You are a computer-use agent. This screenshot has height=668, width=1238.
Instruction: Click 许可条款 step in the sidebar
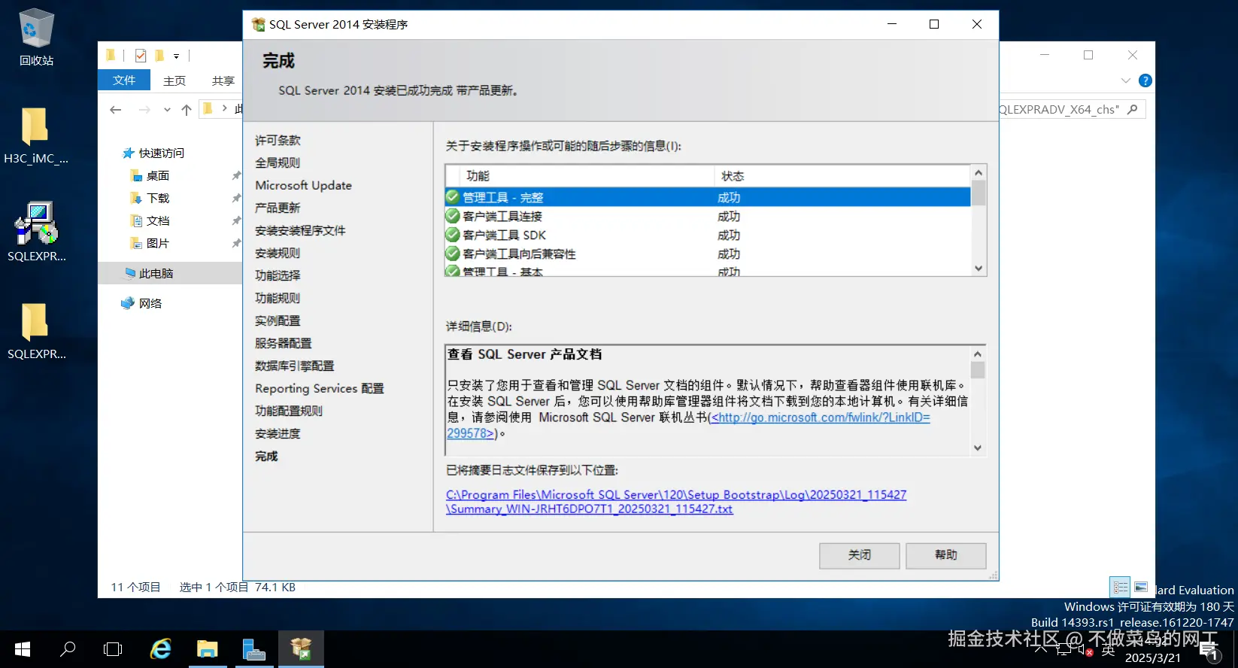[278, 140]
